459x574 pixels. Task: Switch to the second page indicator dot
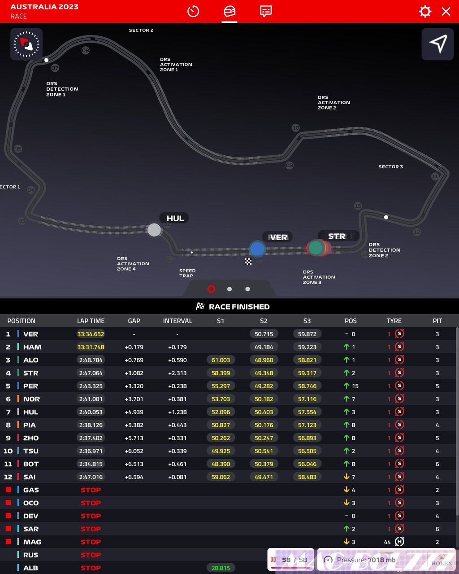tap(229, 289)
